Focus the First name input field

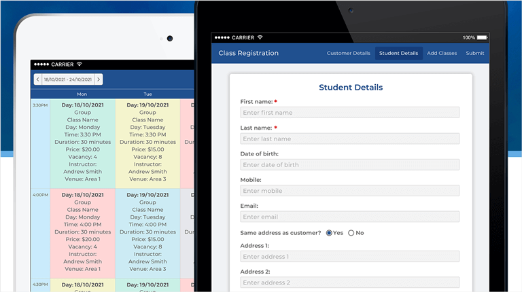coord(349,113)
